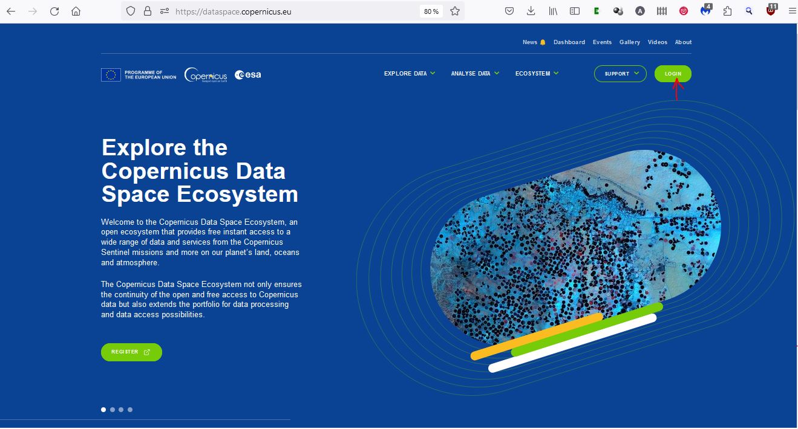
Task: Click the dataspace.copernicus.eu address bar
Action: coord(293,11)
